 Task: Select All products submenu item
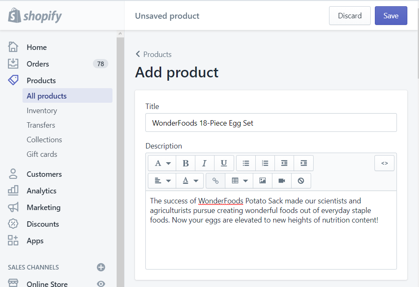click(67, 96)
